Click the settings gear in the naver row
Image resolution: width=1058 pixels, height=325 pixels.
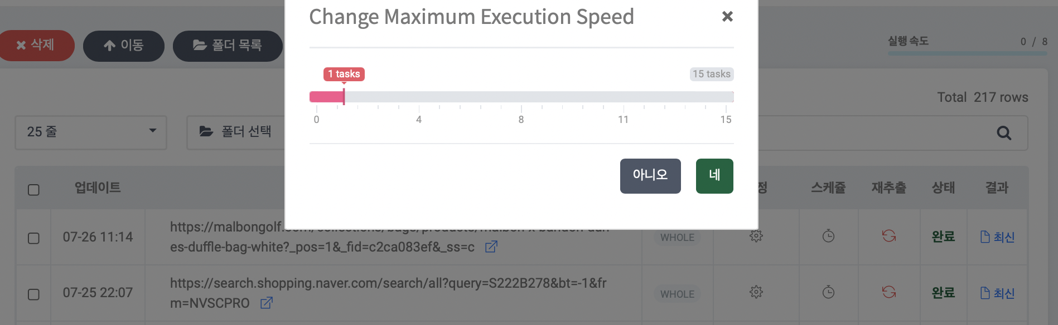point(756,292)
